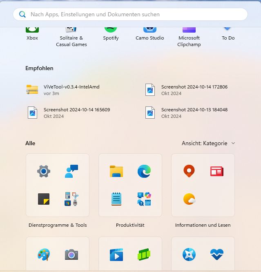Open the To Do app
This screenshot has width=261, height=272.
228,34
